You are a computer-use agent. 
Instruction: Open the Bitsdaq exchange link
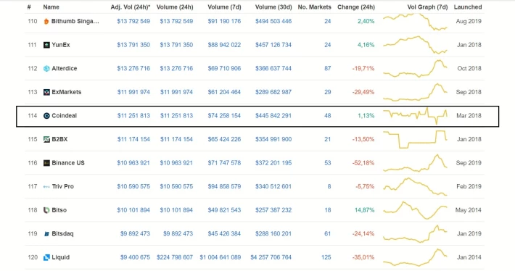tap(62, 234)
